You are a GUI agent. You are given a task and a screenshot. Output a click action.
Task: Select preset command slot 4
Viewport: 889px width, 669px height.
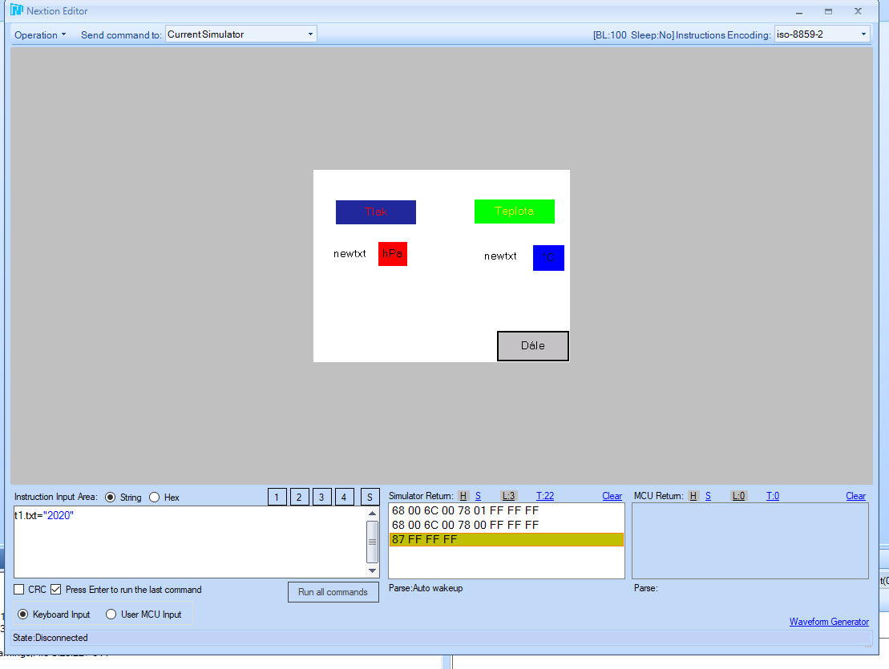[x=345, y=497]
